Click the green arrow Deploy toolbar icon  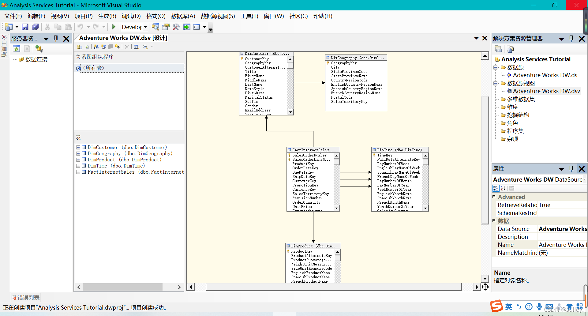(186, 27)
